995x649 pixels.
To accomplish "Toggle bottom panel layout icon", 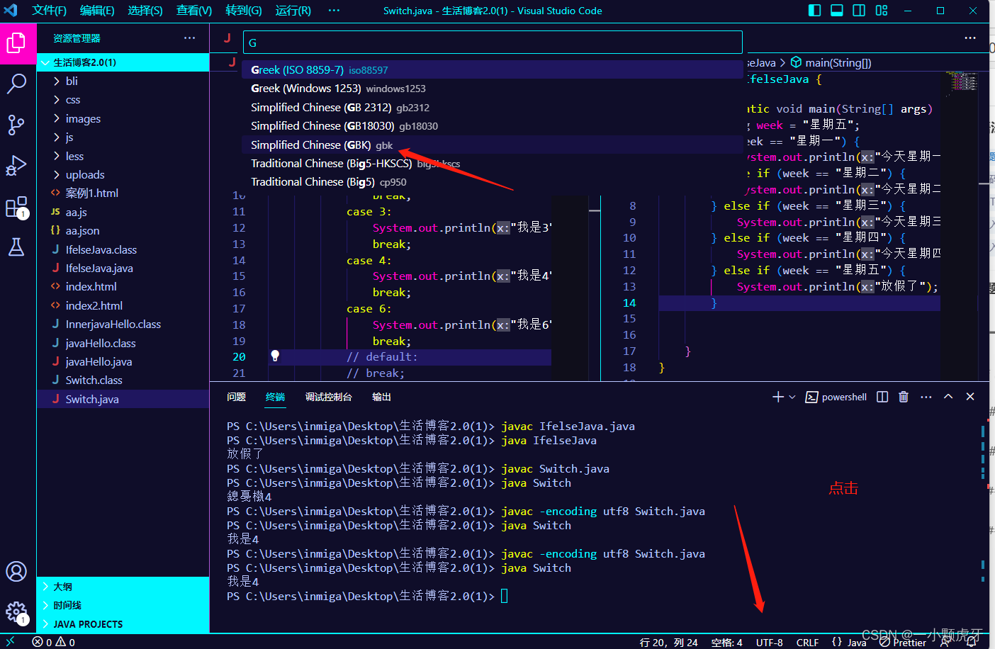I will (837, 11).
